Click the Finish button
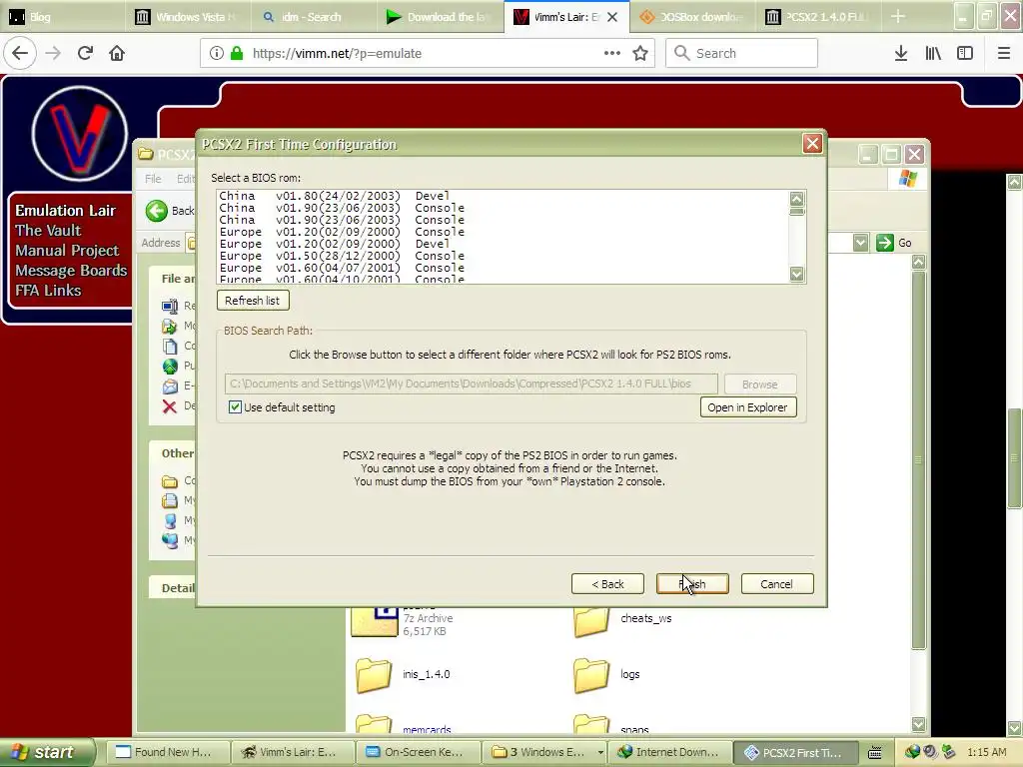The image size is (1023, 767). tap(692, 583)
